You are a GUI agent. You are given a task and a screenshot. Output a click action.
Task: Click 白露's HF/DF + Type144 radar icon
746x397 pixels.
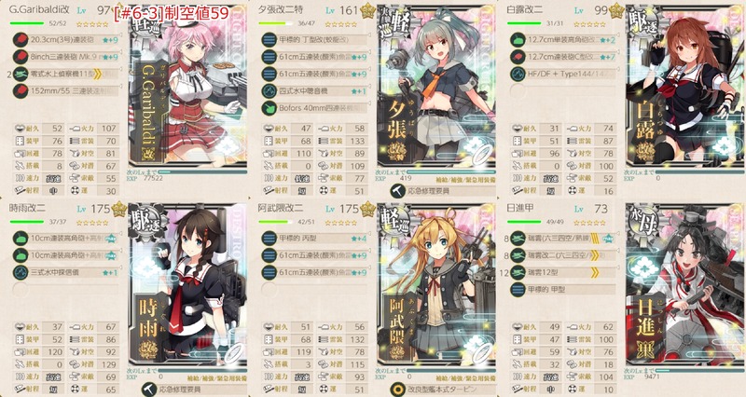[518, 74]
